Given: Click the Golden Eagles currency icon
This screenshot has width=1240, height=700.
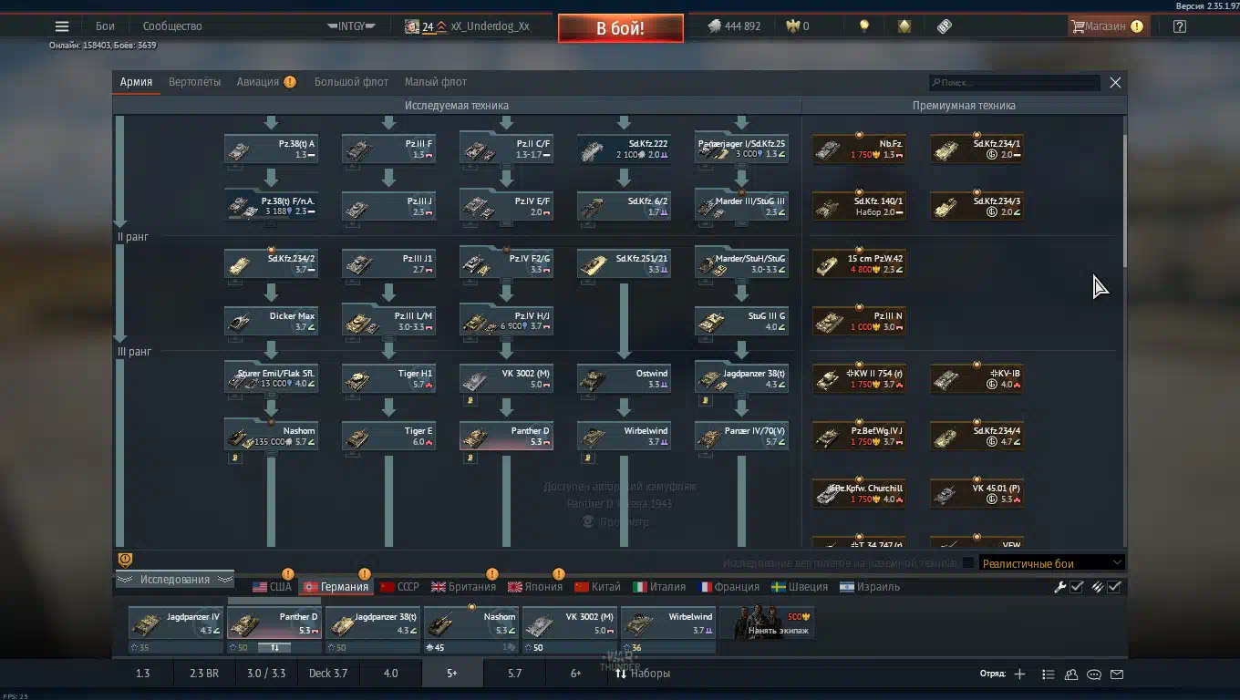Looking at the screenshot, I should (792, 26).
